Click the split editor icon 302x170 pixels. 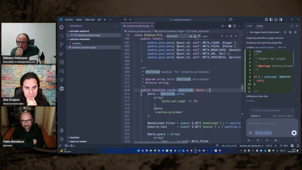(235, 26)
